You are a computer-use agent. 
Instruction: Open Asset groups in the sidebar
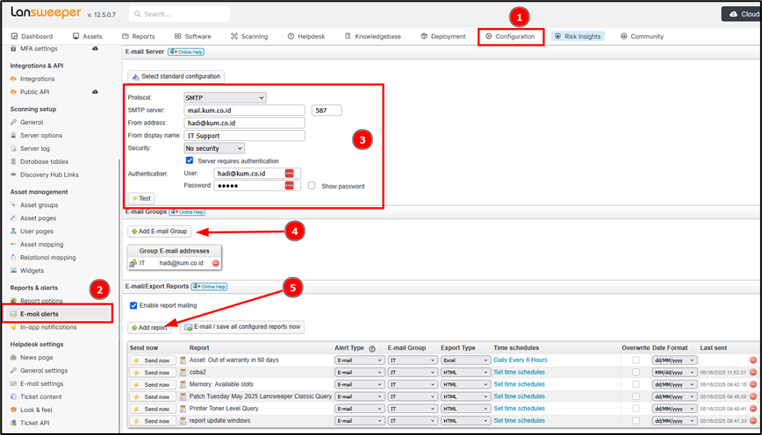tap(39, 205)
